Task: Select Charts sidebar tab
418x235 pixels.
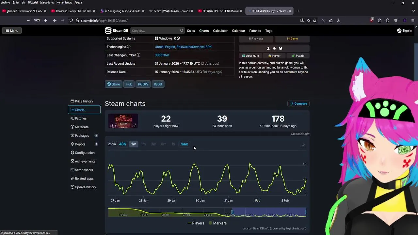Action: (84, 110)
